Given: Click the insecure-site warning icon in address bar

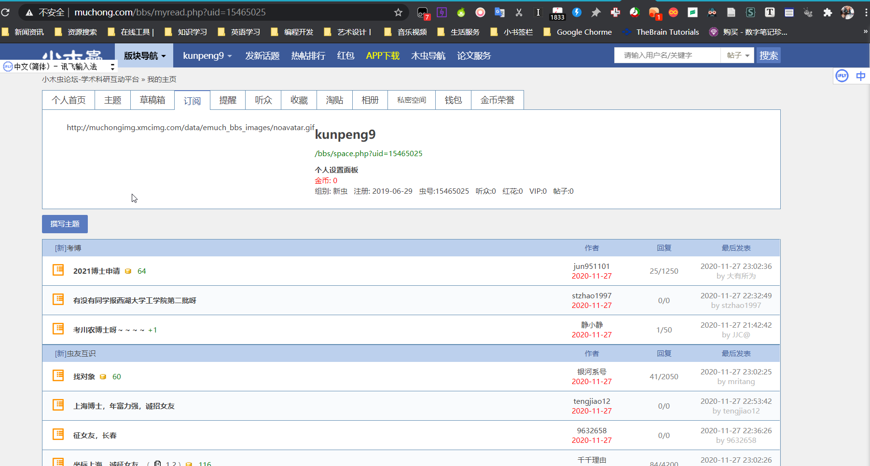Looking at the screenshot, I should pos(29,13).
